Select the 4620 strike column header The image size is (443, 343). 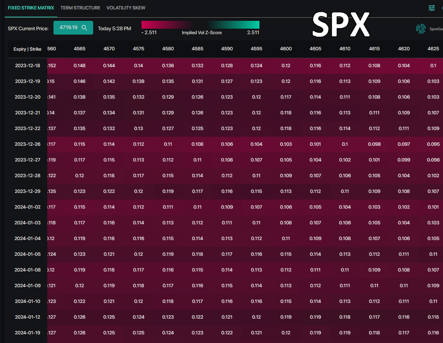tap(404, 49)
